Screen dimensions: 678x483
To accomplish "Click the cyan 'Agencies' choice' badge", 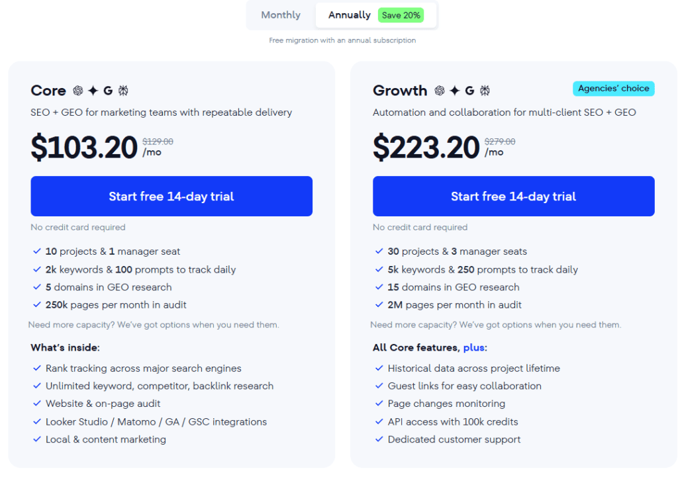I will click(613, 87).
